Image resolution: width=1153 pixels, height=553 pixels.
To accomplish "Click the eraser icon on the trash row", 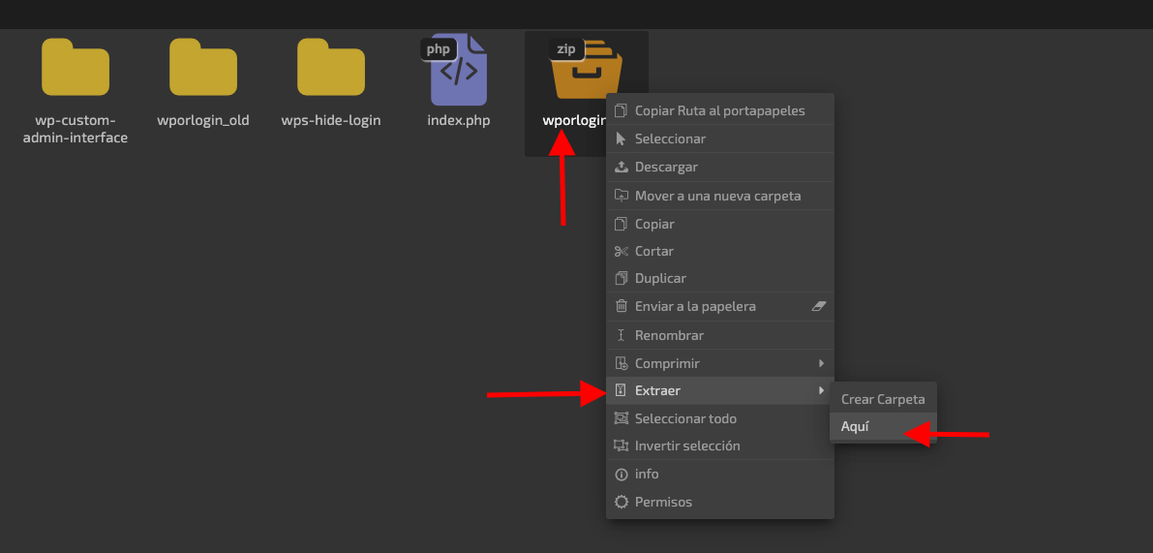I will (x=819, y=306).
